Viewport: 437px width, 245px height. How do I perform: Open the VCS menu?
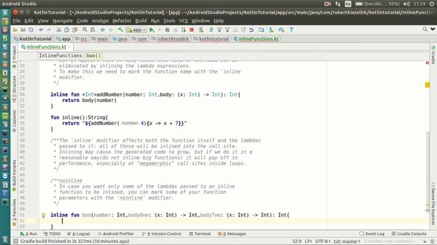coord(183,21)
